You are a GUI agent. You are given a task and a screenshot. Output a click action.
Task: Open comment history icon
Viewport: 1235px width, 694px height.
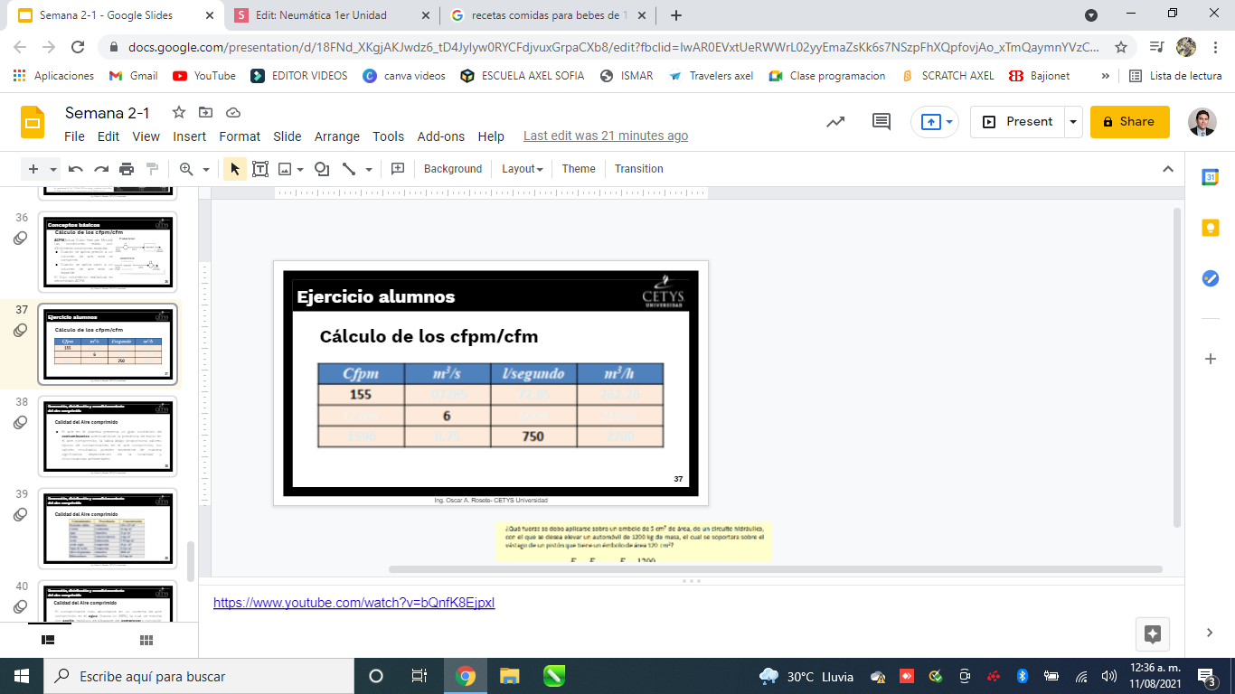(881, 122)
